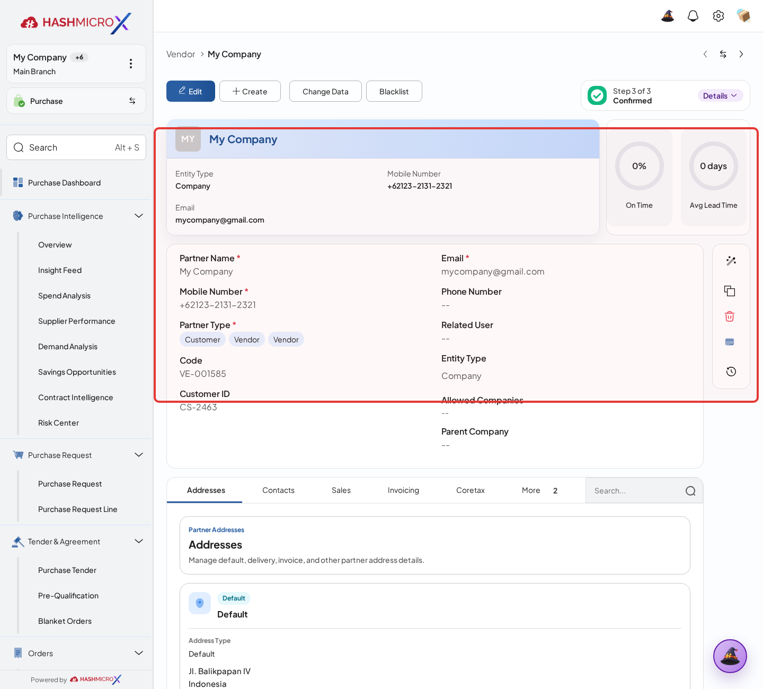Click the Change Data button
This screenshot has height=689, width=763.
(325, 91)
